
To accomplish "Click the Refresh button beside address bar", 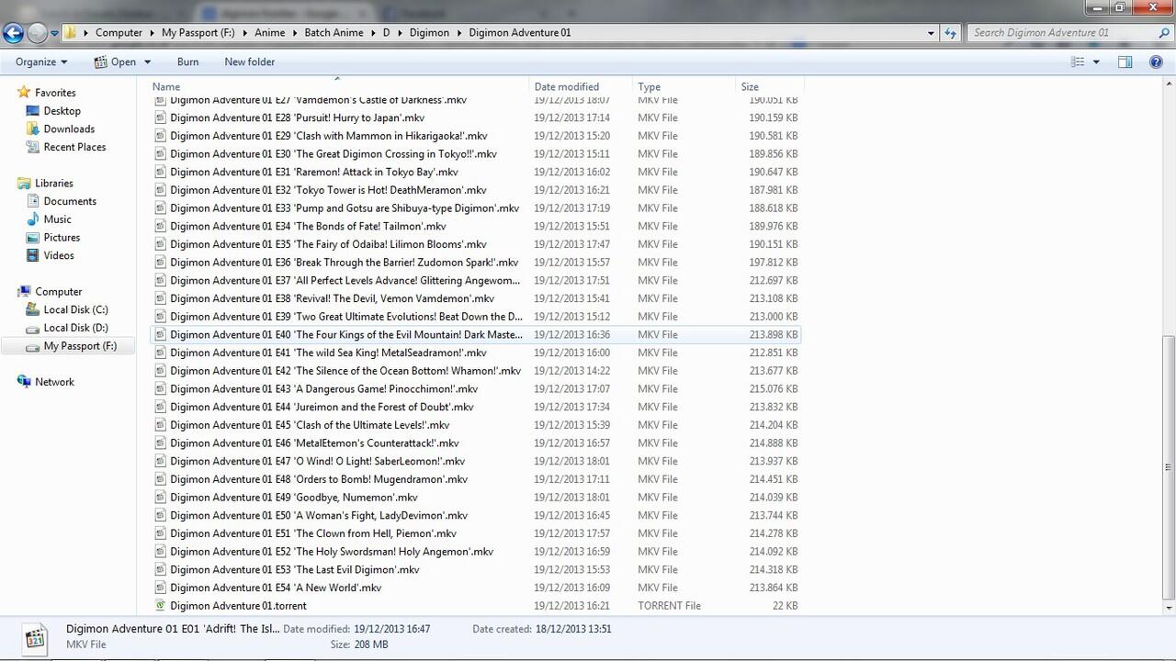I will pos(951,33).
